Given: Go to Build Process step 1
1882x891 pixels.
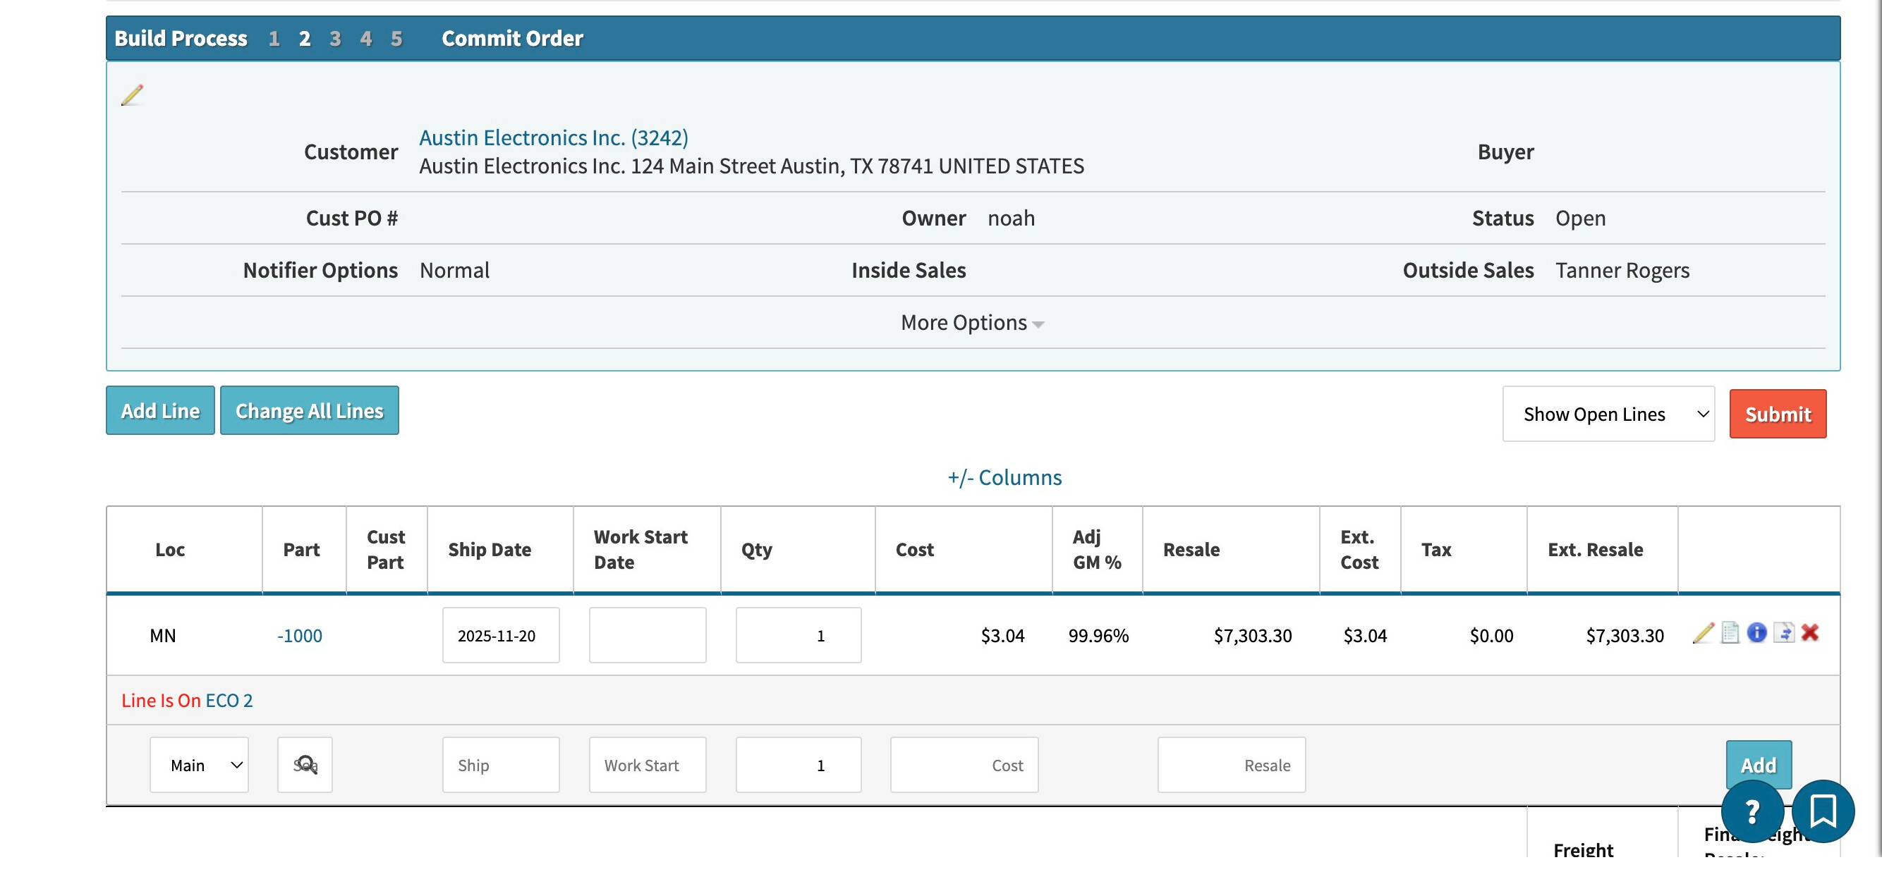Looking at the screenshot, I should tap(274, 39).
